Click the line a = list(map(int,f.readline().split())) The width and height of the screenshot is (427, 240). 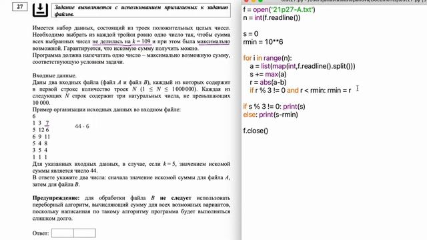[302, 66]
